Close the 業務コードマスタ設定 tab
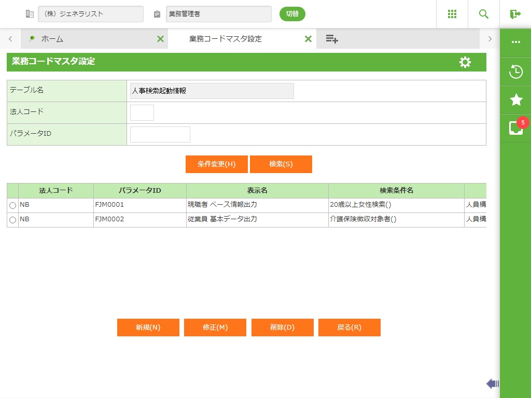The height and width of the screenshot is (398, 531). click(x=308, y=39)
